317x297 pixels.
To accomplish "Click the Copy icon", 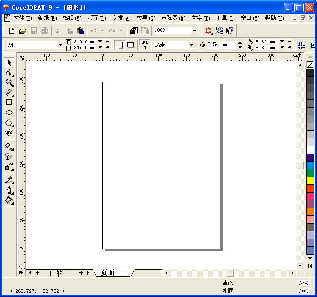I will pyautogui.click(x=69, y=31).
